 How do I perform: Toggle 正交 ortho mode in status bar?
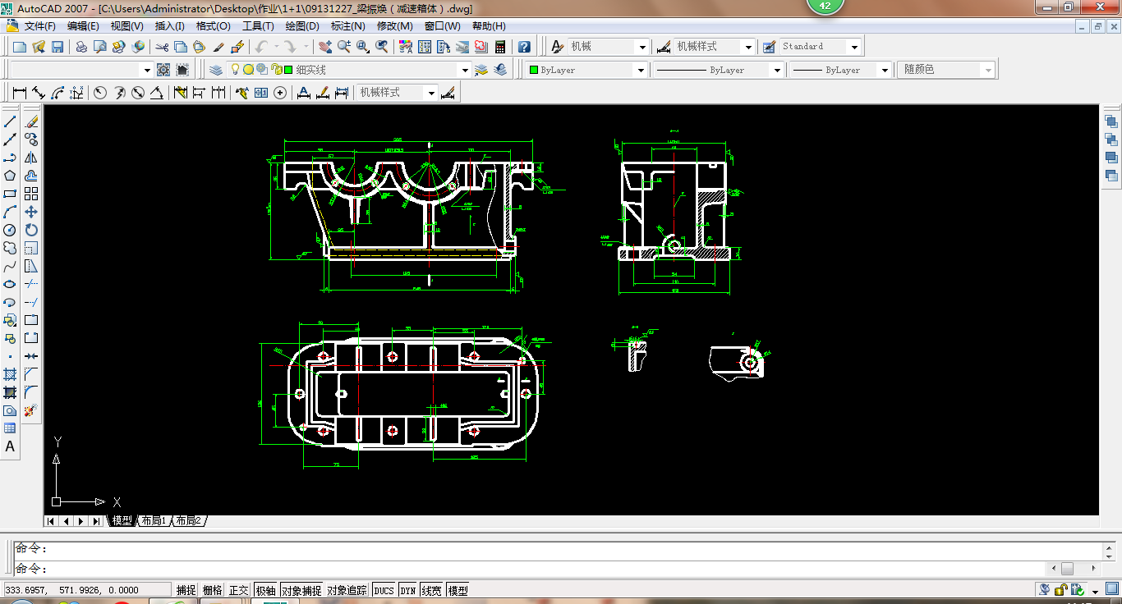pyautogui.click(x=239, y=590)
